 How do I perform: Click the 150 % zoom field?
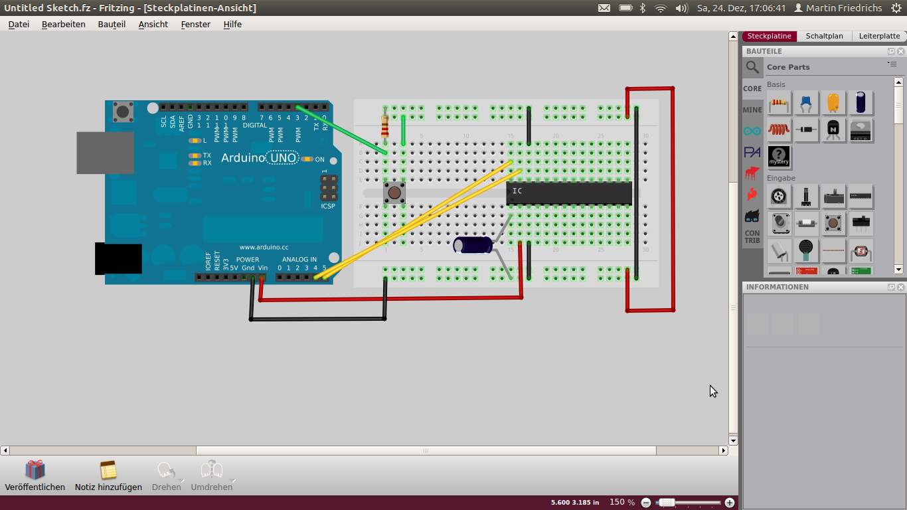[x=622, y=502]
